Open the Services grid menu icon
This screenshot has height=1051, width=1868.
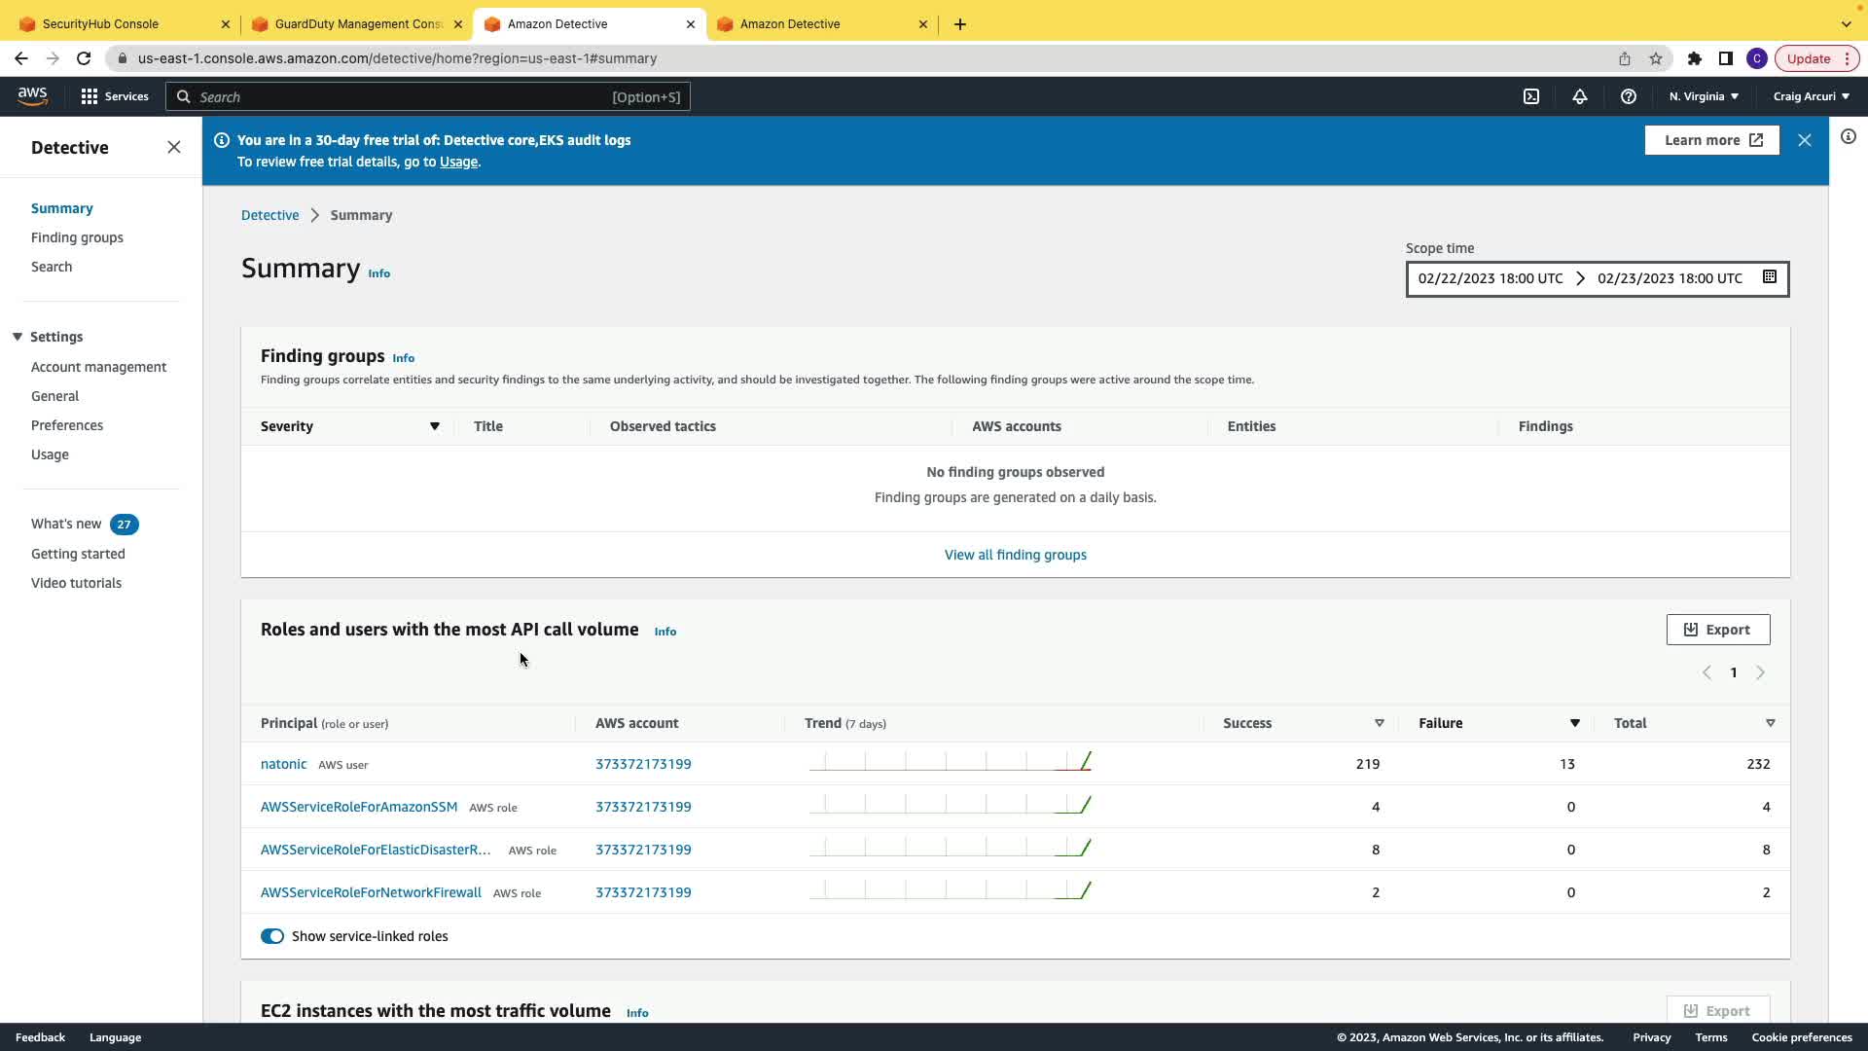(90, 96)
